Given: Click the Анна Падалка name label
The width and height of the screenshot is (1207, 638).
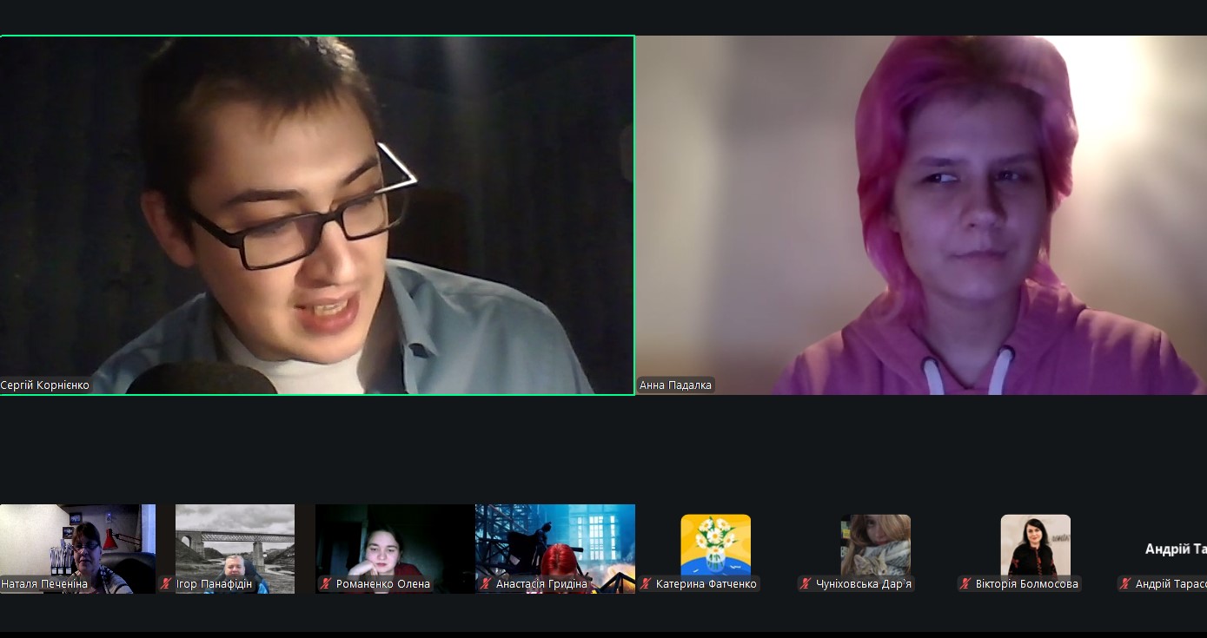Looking at the screenshot, I should 675,385.
